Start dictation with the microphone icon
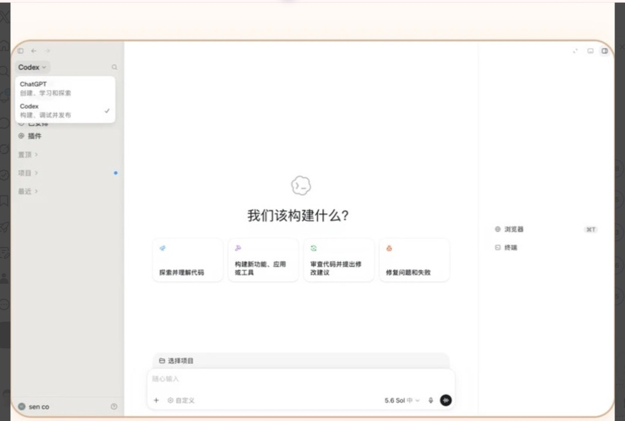This screenshot has height=421, width=625. (431, 400)
